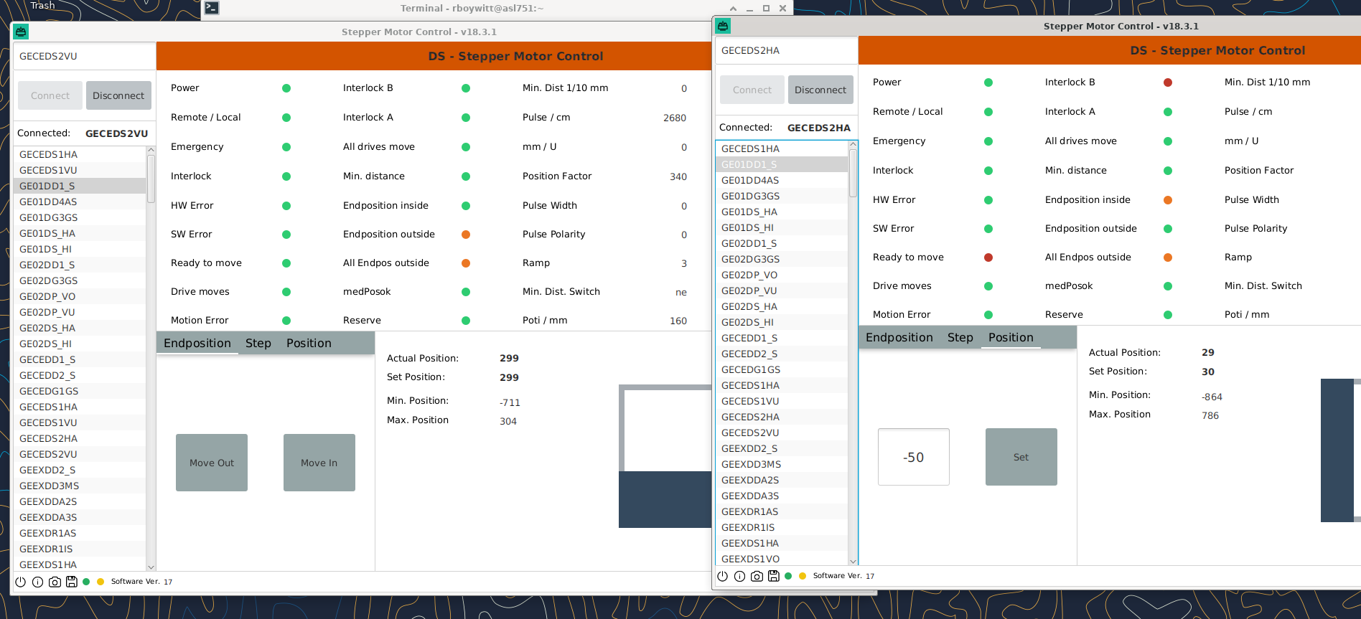Click position input field showing -50
This screenshot has height=619, width=1361.
(914, 457)
